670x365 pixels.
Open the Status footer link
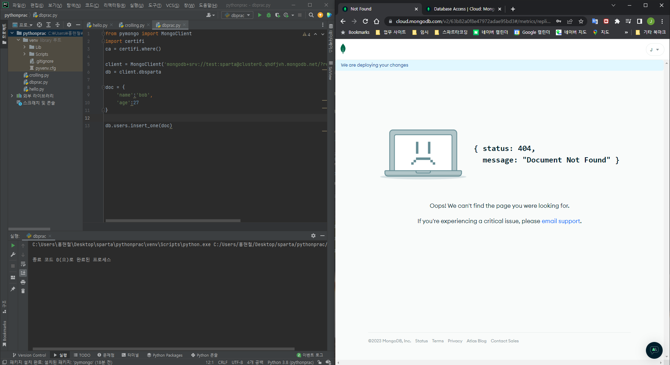coord(421,341)
